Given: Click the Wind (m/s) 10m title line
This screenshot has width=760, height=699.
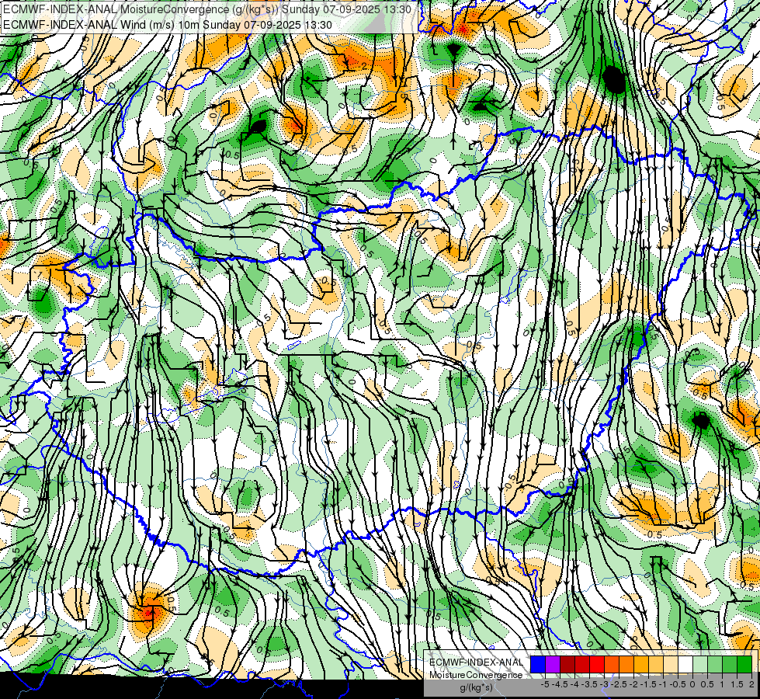Looking at the screenshot, I should pyautogui.click(x=167, y=25).
